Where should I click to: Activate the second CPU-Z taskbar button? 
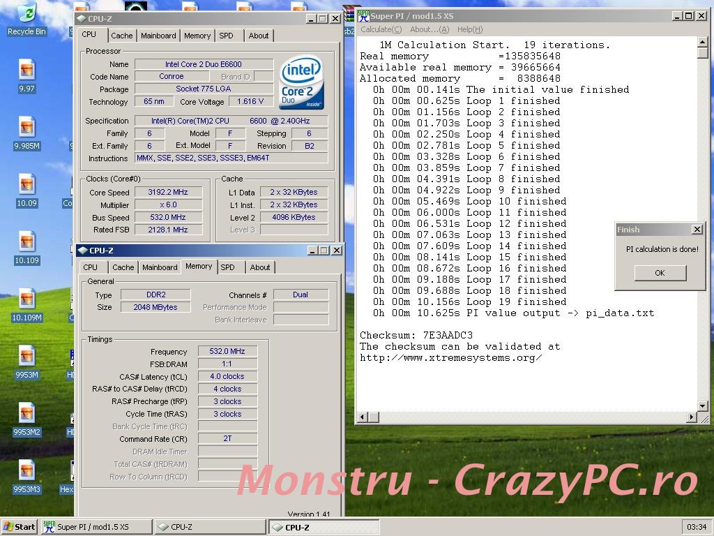324,527
